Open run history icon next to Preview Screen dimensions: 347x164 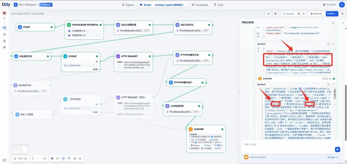point(299,14)
